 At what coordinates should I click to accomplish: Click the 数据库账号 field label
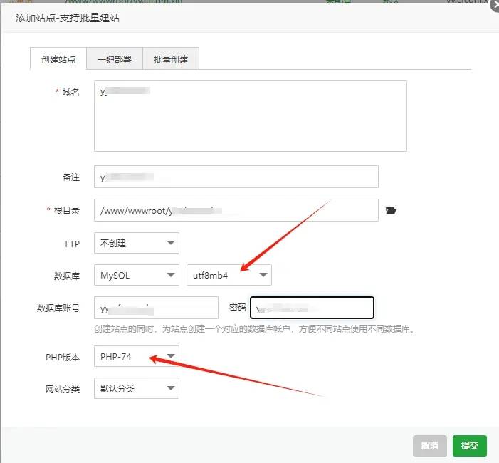(58, 308)
